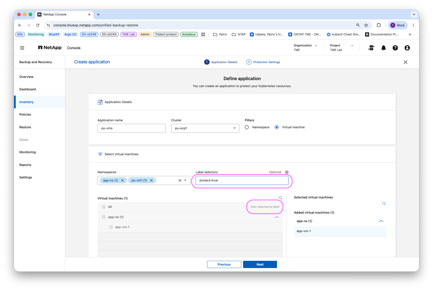Open the help question mark icon
Viewport: 433px width, 290px height.
click(x=395, y=48)
